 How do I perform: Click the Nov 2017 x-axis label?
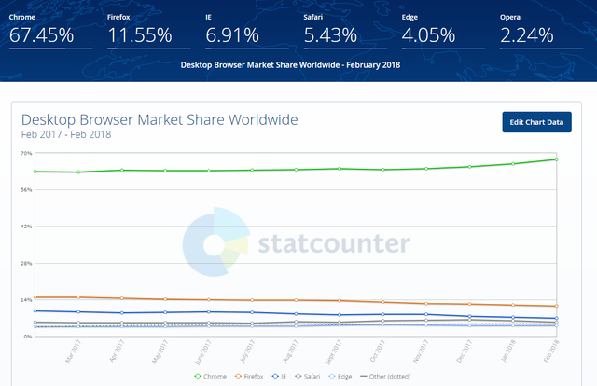[421, 352]
